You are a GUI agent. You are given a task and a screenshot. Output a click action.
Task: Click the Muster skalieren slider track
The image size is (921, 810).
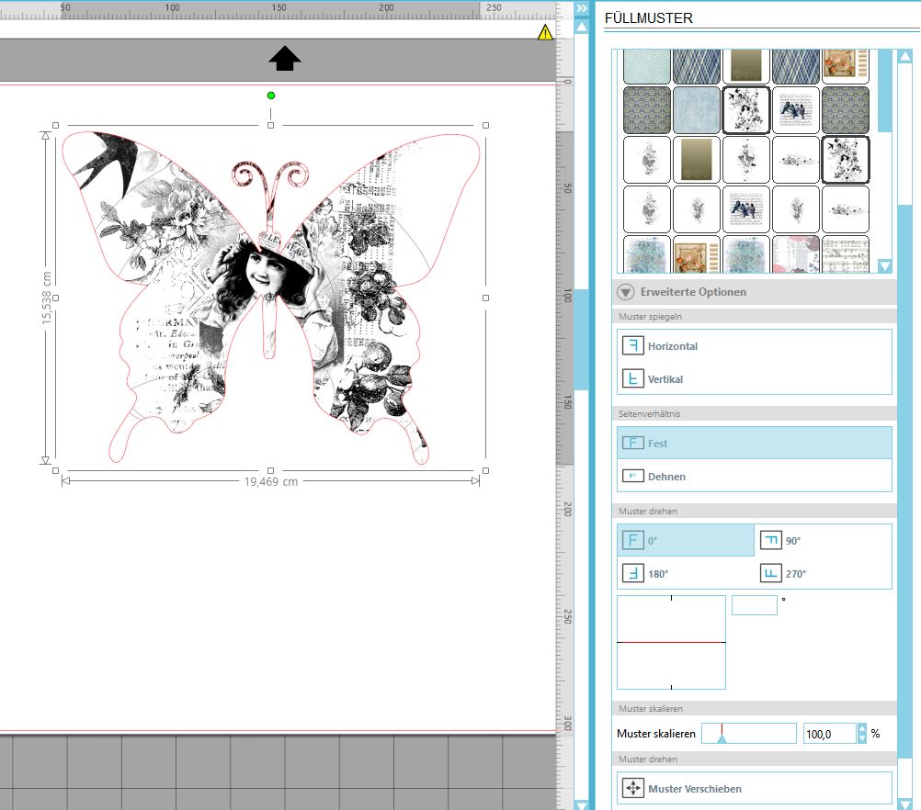[749, 733]
